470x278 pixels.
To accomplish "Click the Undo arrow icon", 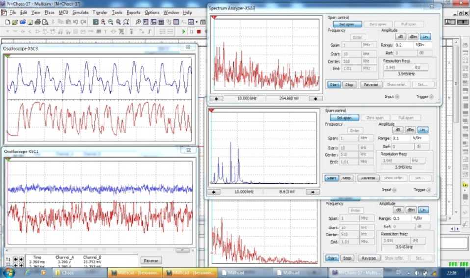I will click(x=75, y=22).
